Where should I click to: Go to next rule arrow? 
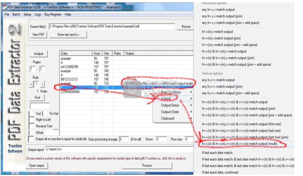point(42,84)
